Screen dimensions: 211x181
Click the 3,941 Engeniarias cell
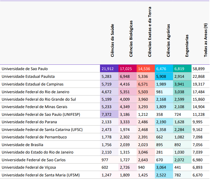(x=182, y=84)
